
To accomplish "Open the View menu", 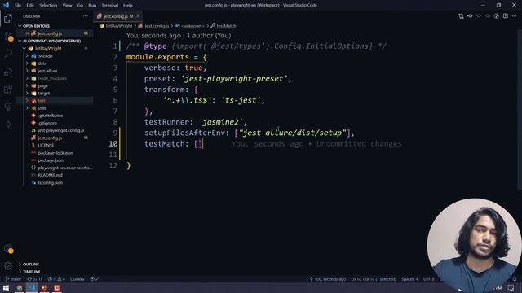I will click(67, 6).
